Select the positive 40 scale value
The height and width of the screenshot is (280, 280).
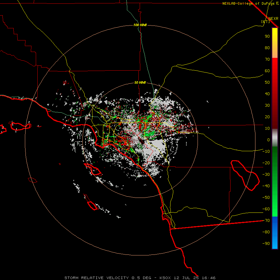(267, 94)
